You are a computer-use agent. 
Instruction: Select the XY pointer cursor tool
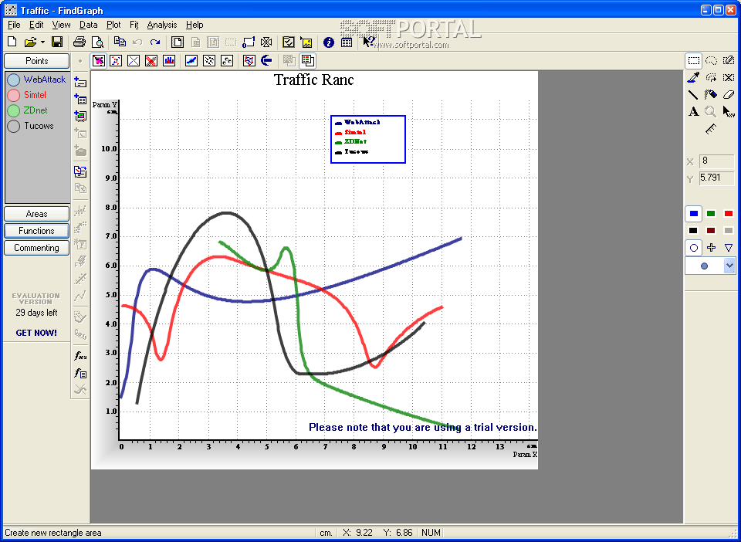(729, 111)
